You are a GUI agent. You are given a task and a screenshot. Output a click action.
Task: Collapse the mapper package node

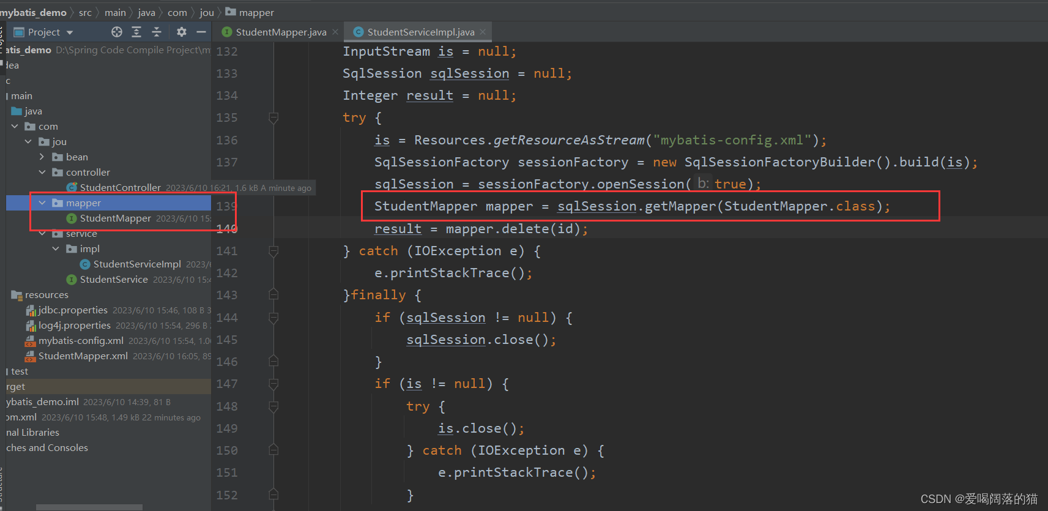pos(42,203)
